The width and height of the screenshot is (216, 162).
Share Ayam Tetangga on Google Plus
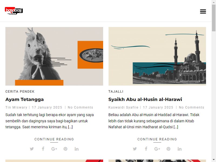(54, 149)
